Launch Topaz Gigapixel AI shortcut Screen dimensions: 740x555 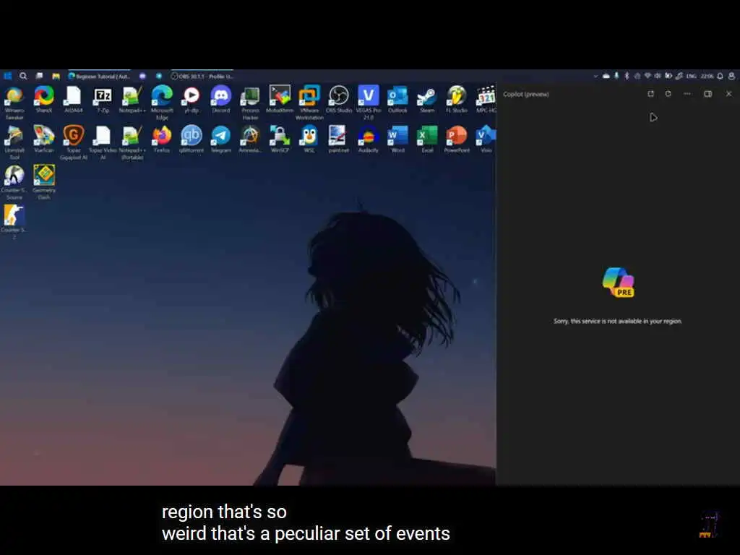(73, 142)
